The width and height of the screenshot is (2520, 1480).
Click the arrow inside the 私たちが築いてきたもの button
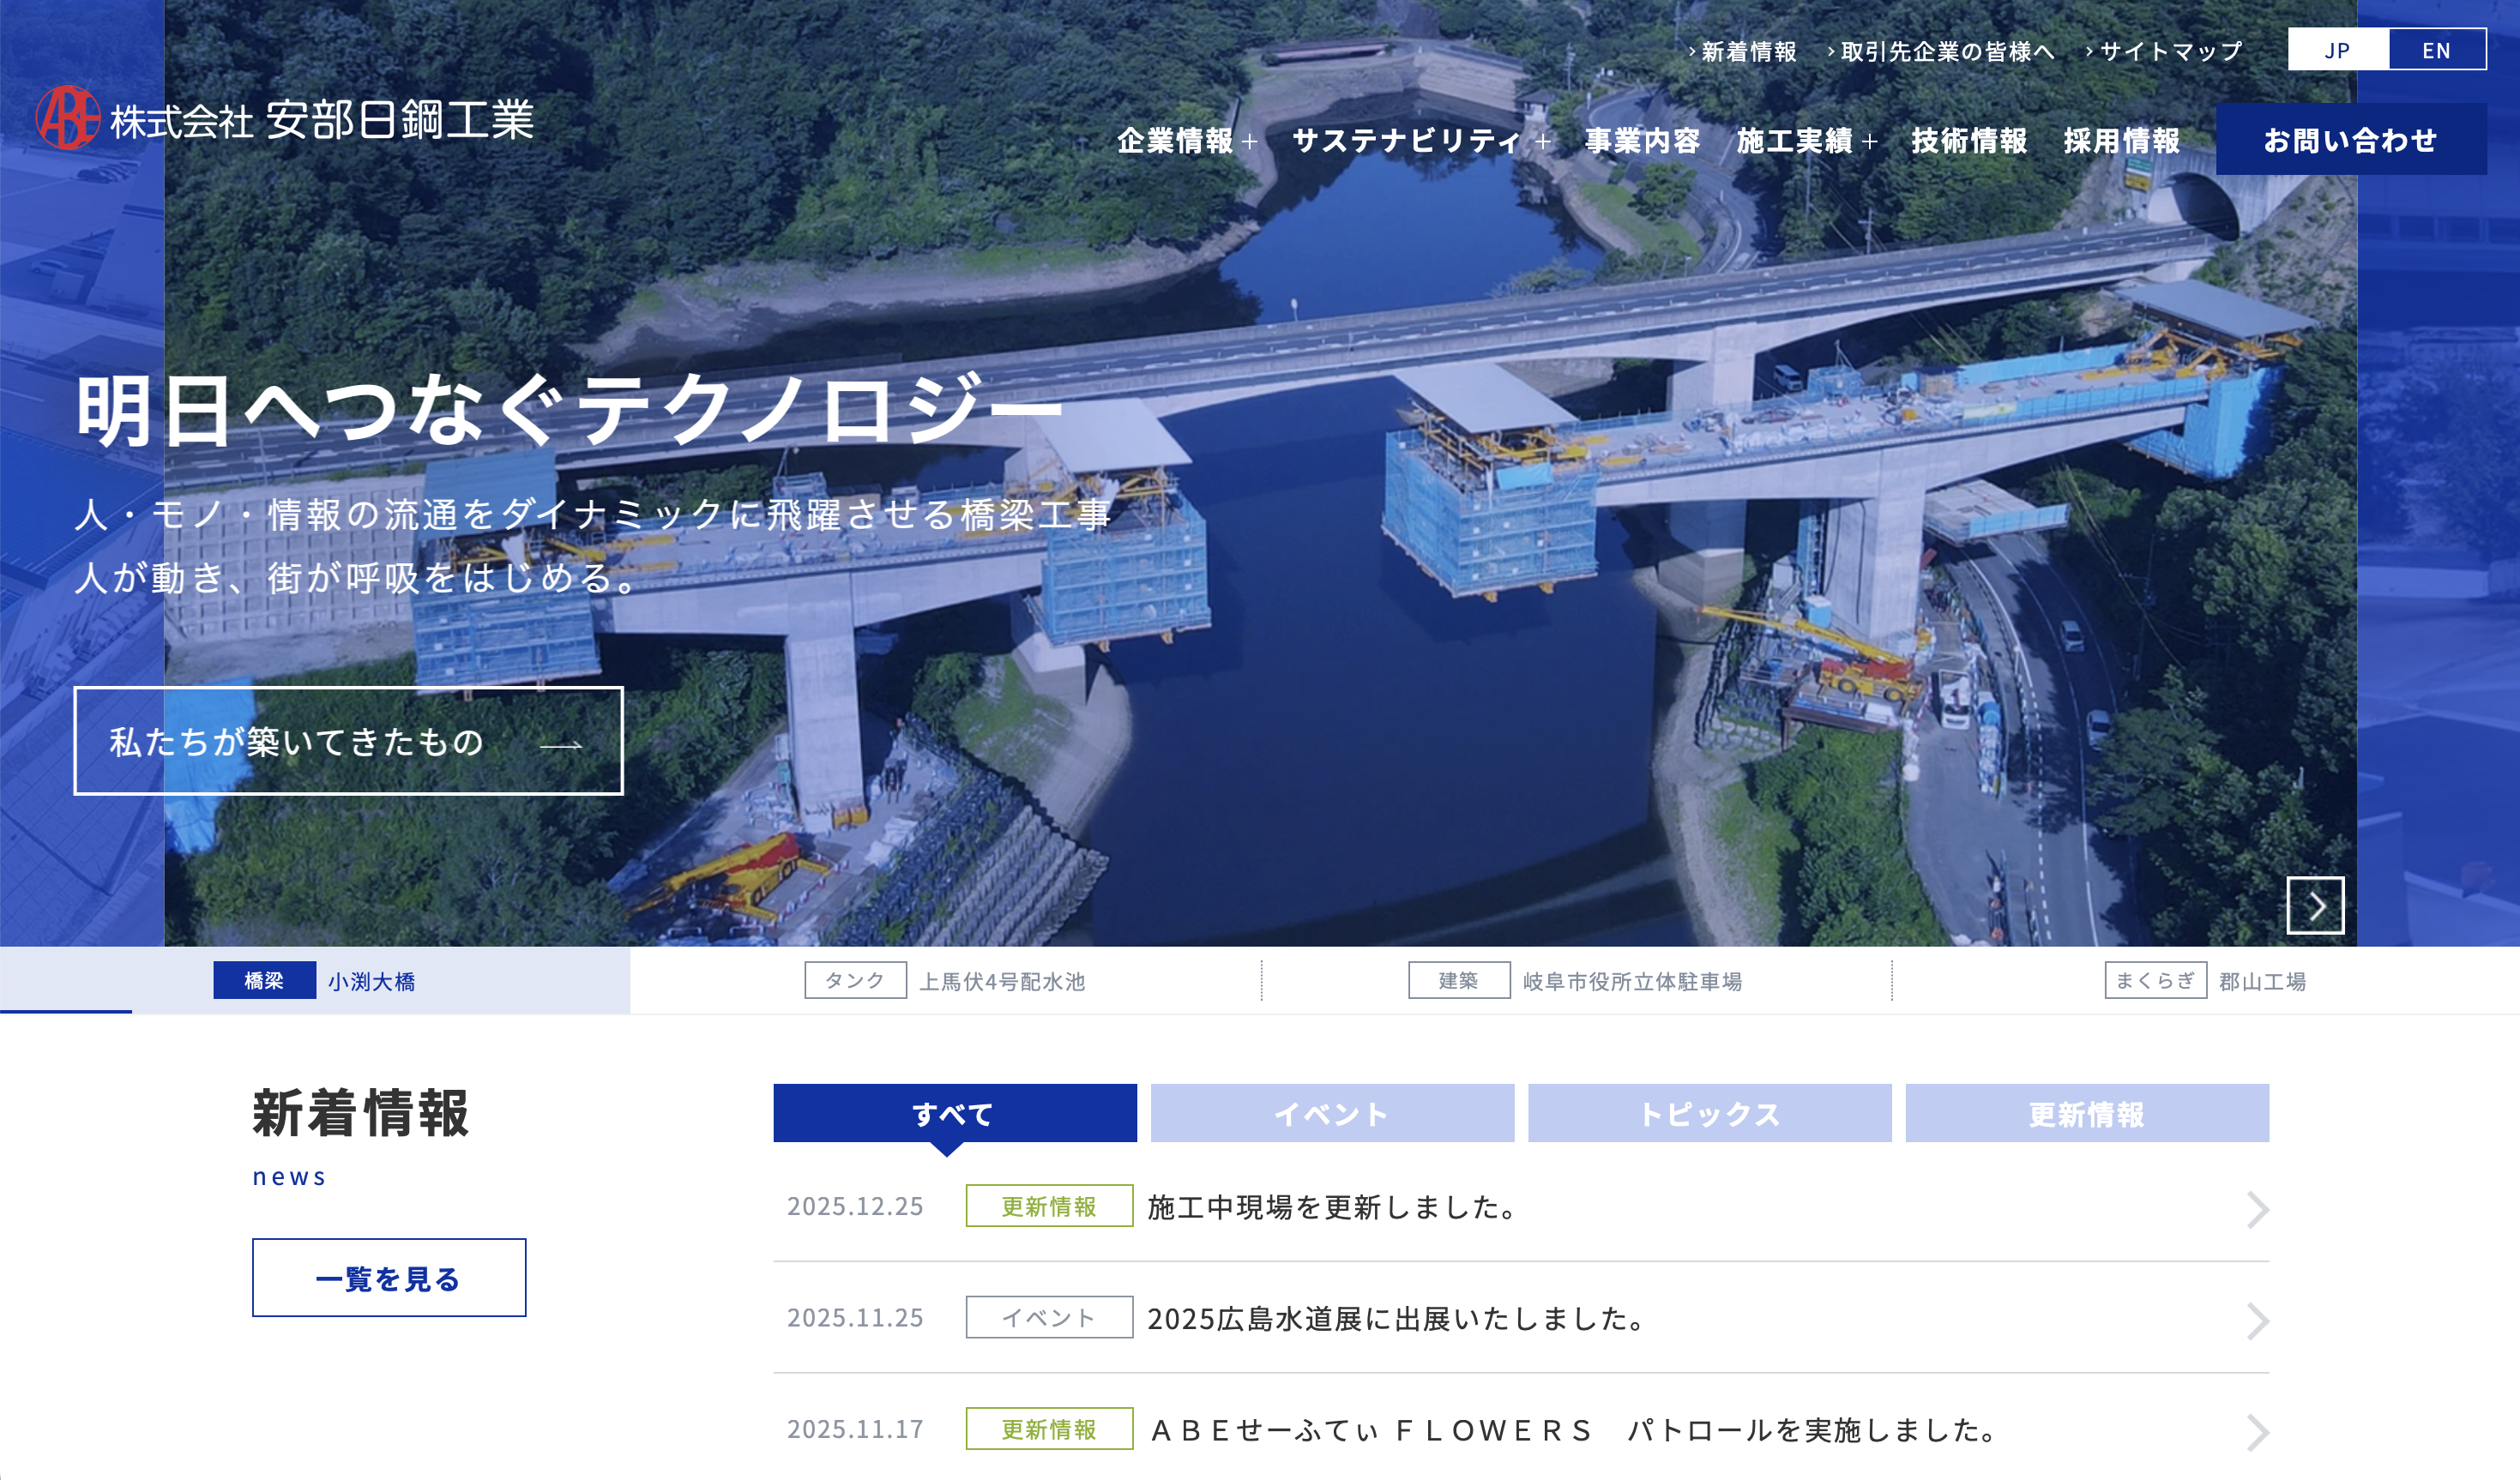click(560, 745)
